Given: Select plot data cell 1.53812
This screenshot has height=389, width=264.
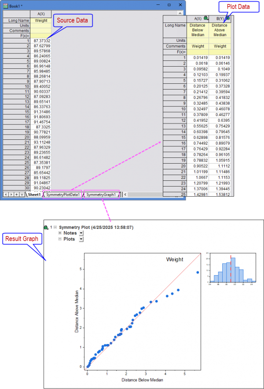Looking at the screenshot, I should [x=220, y=194].
